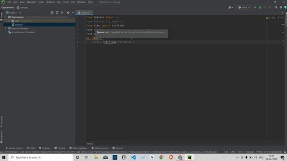Click the warnings indicator in editor
This screenshot has height=161, width=287.
coord(271,18)
